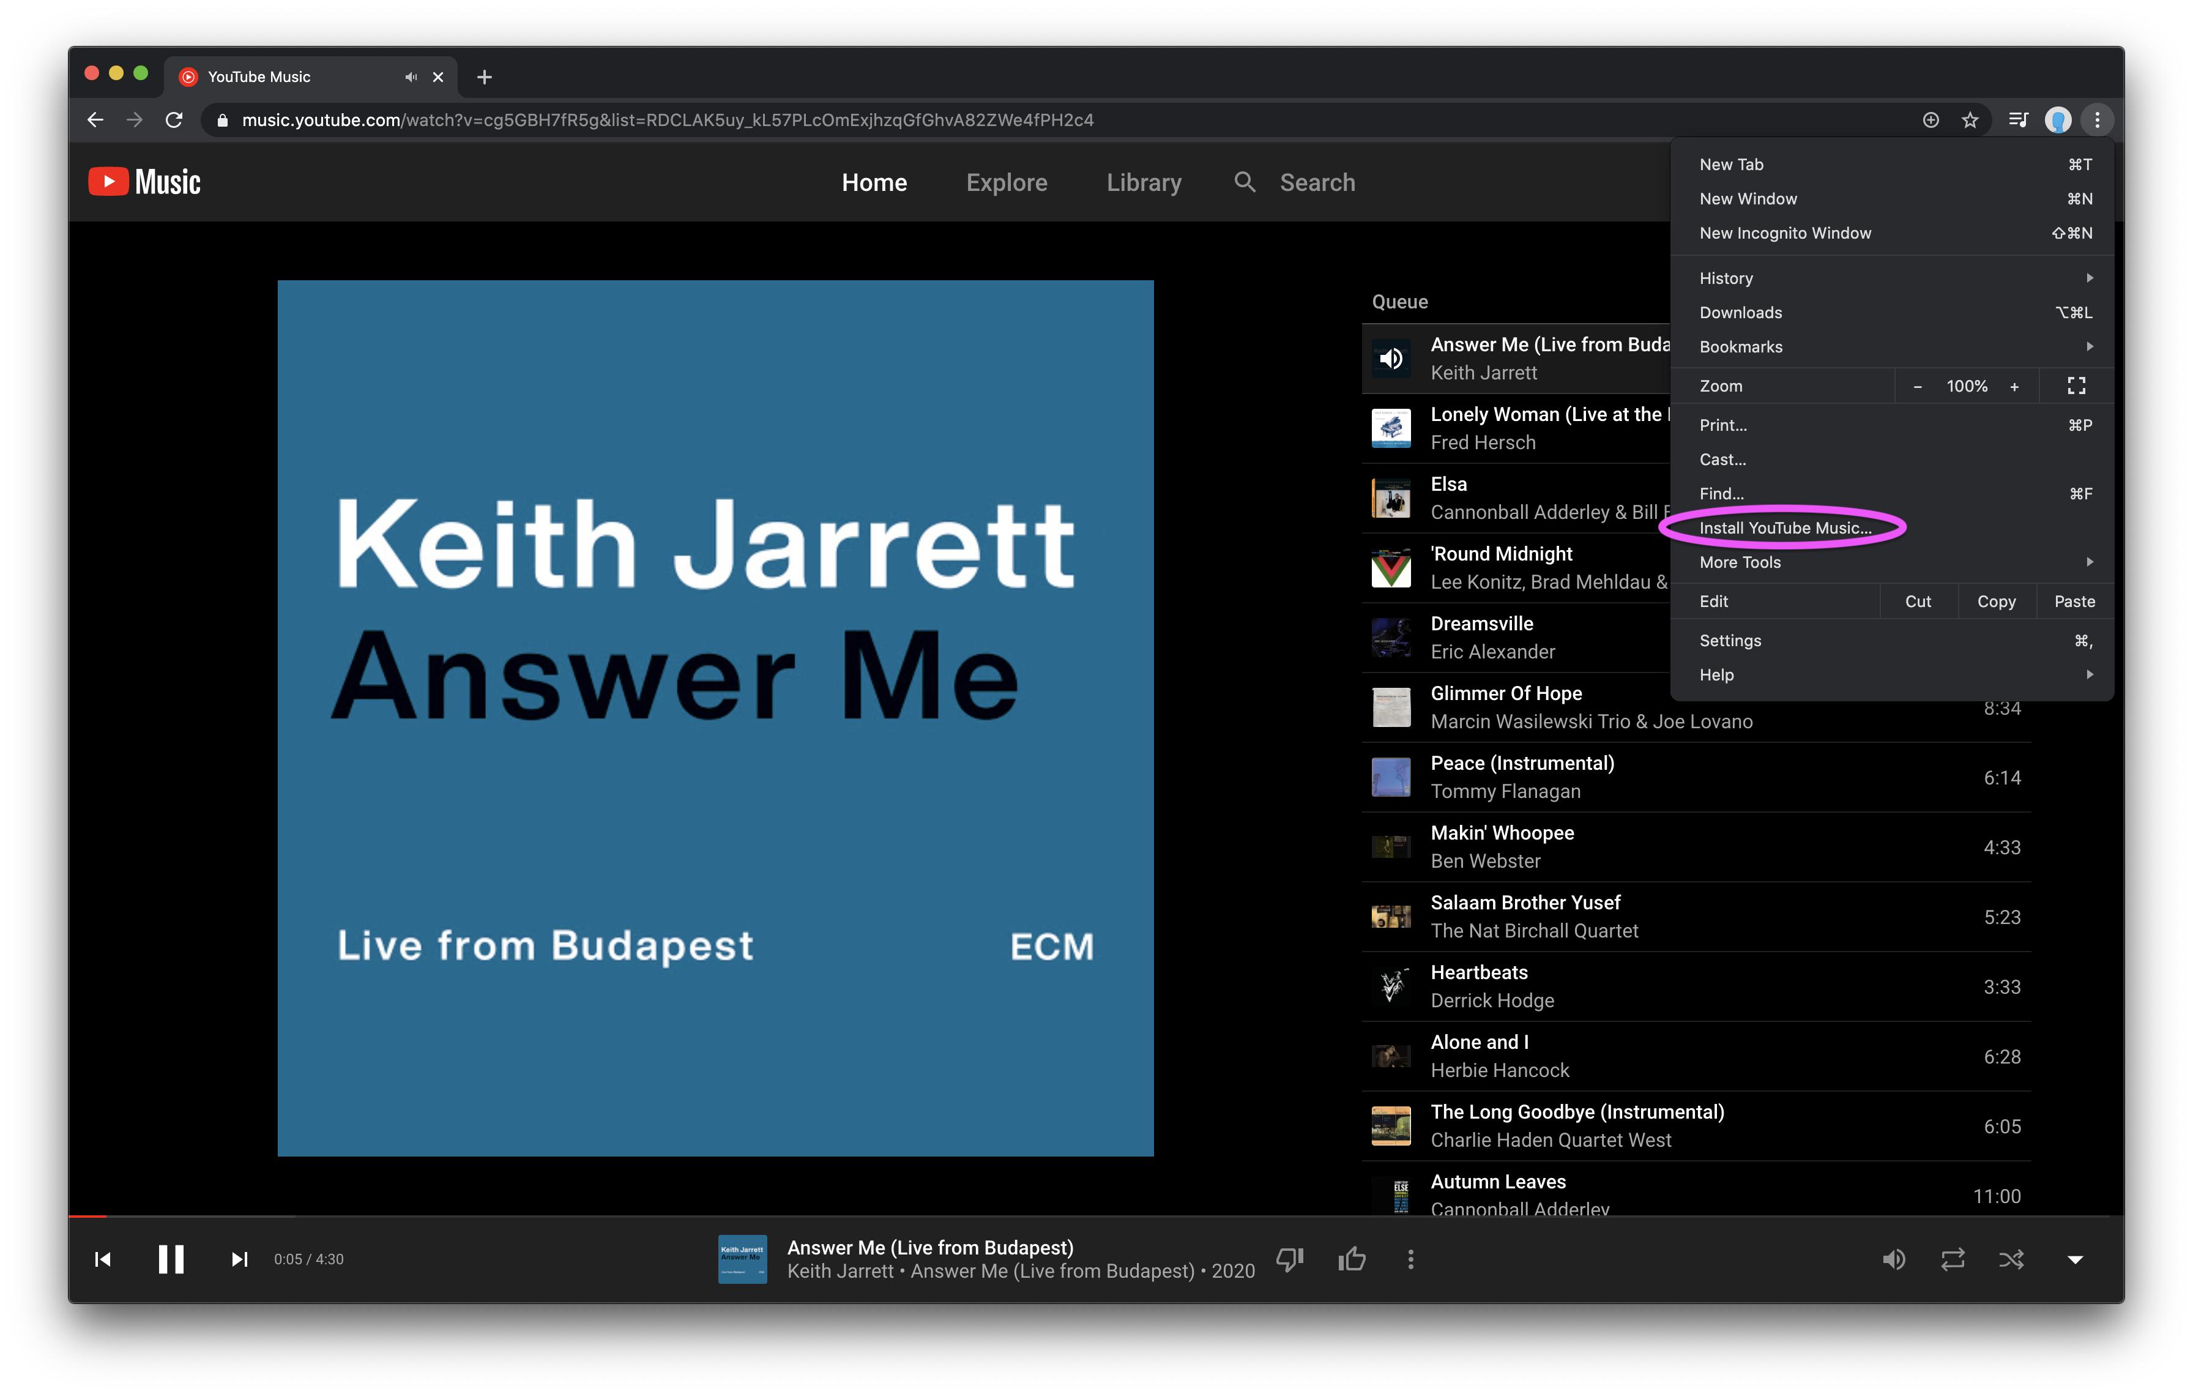Bookmark this page with the star icon
Screen dimensions: 2193x1394
(x=1970, y=120)
